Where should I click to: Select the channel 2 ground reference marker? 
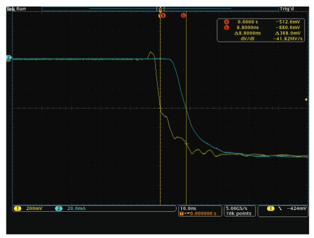8,58
